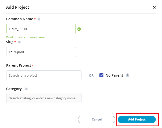Click the green valid checkmark icon
The width and height of the screenshot is (162, 128).
pos(79,29)
